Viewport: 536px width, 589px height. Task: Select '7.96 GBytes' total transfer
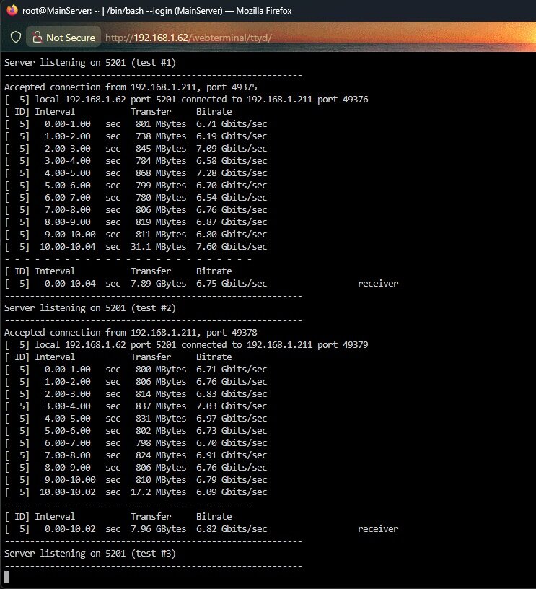click(159, 529)
